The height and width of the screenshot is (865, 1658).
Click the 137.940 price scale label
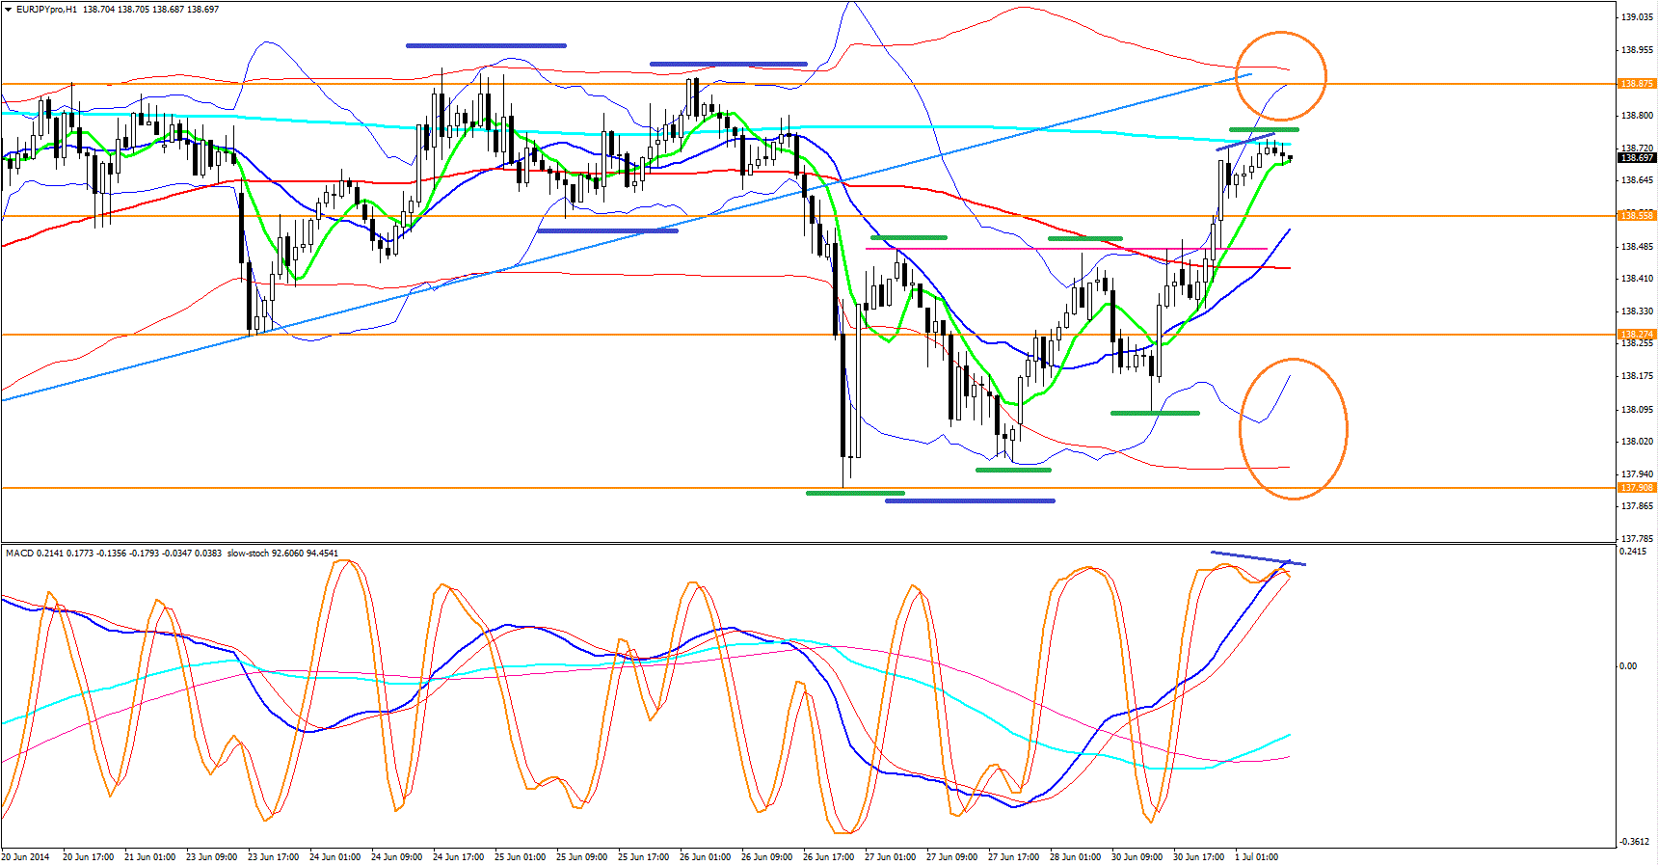(x=1637, y=474)
